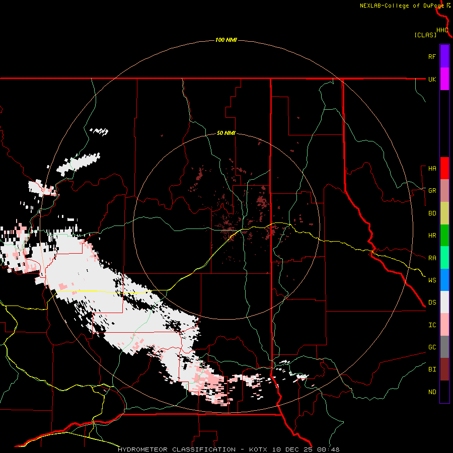Click the 'HR' legend label

tap(432, 236)
